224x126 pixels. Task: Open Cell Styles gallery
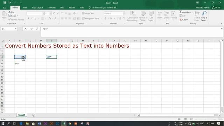pos(151,16)
